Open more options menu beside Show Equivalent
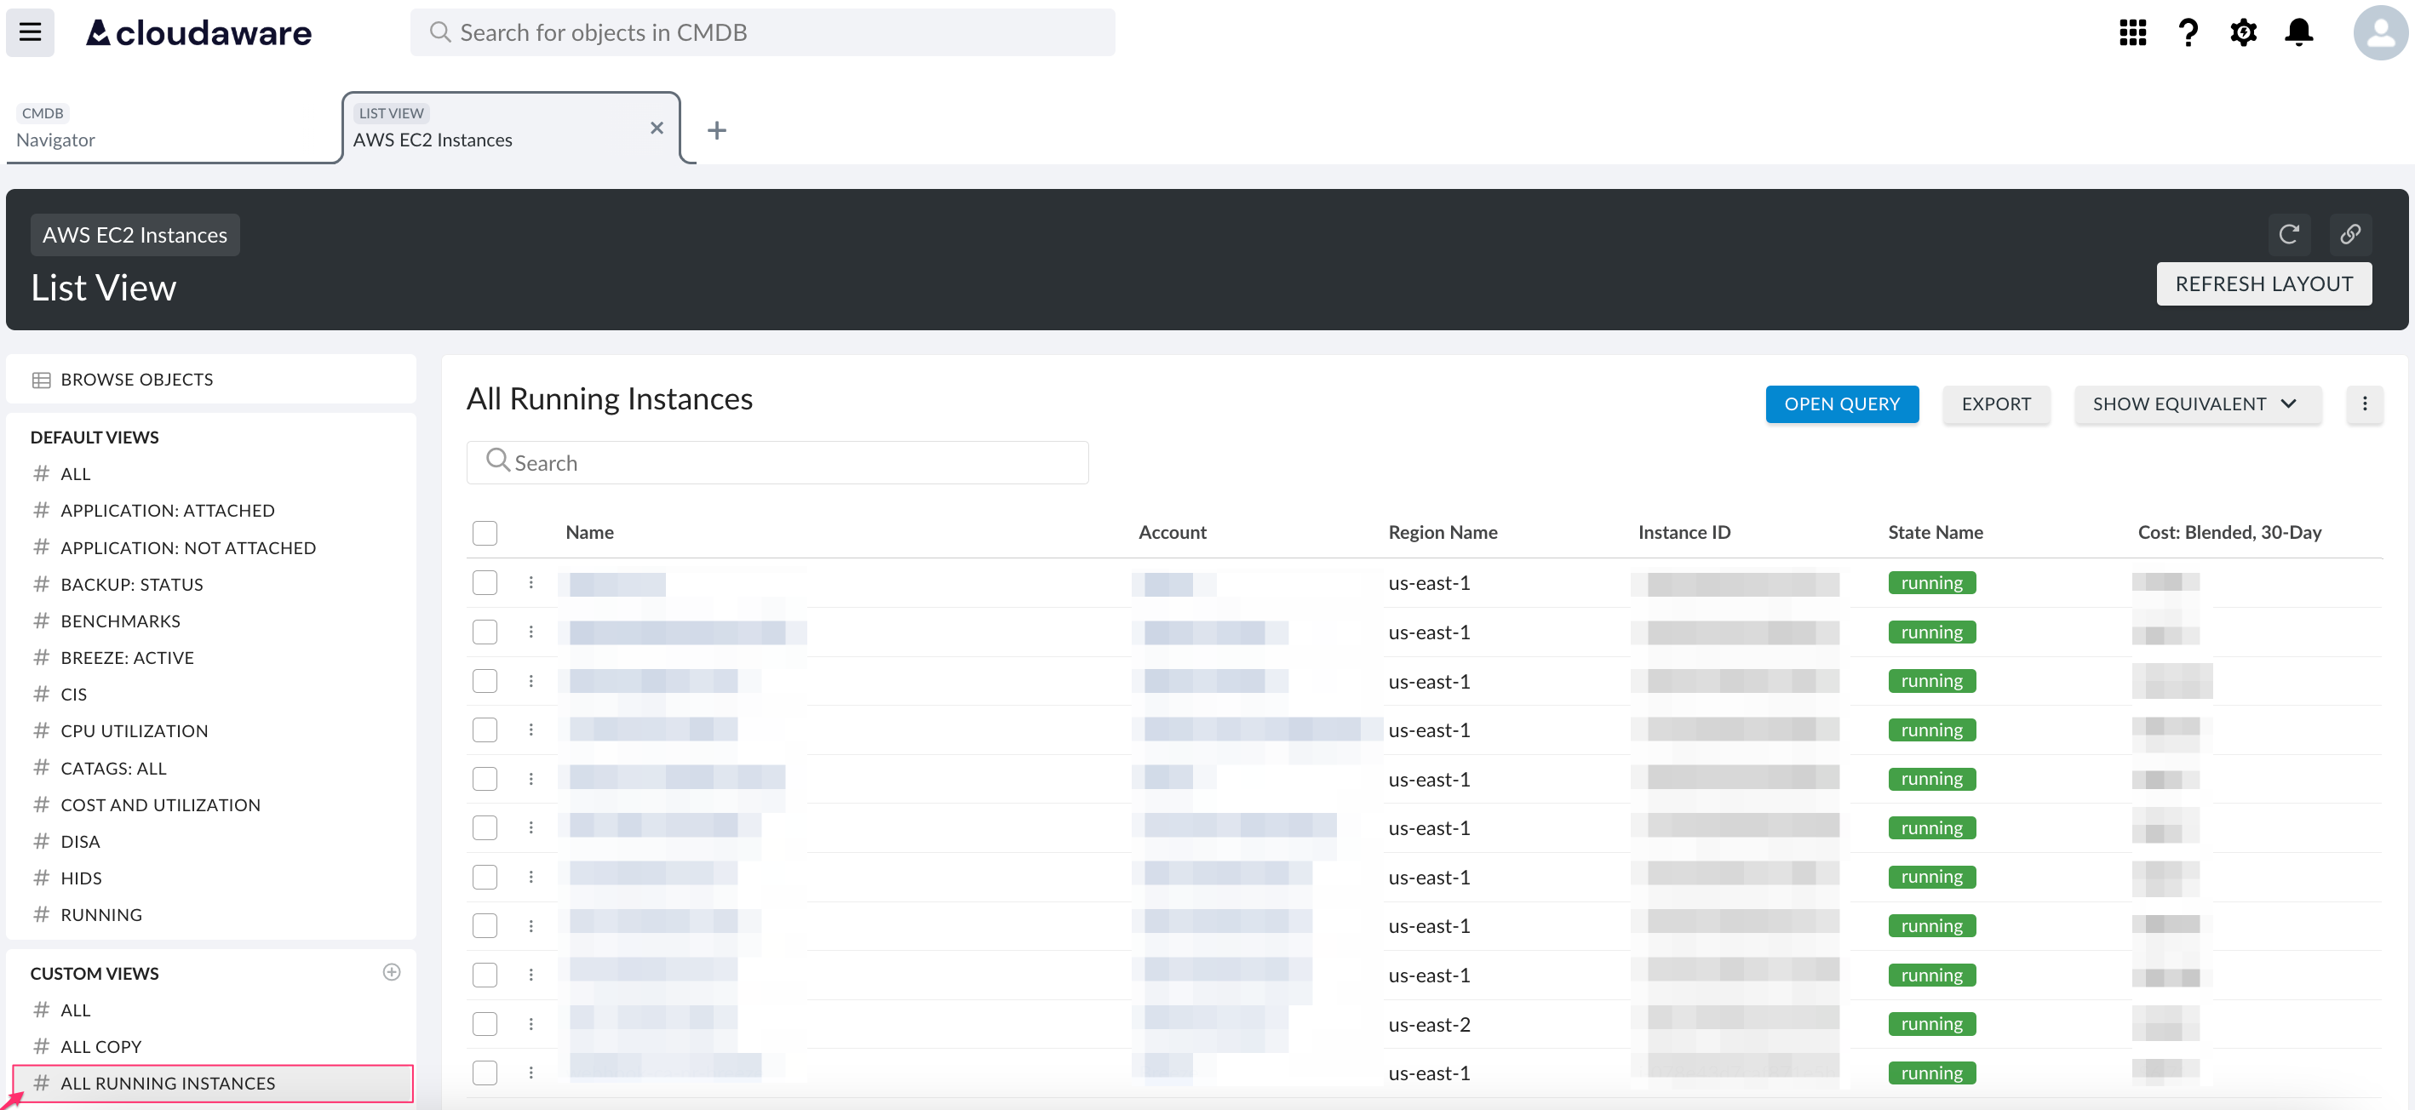 point(2365,404)
